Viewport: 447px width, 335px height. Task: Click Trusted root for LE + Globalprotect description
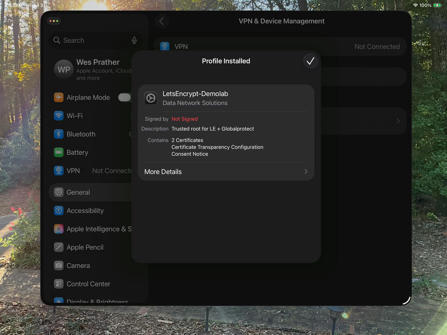[213, 129]
